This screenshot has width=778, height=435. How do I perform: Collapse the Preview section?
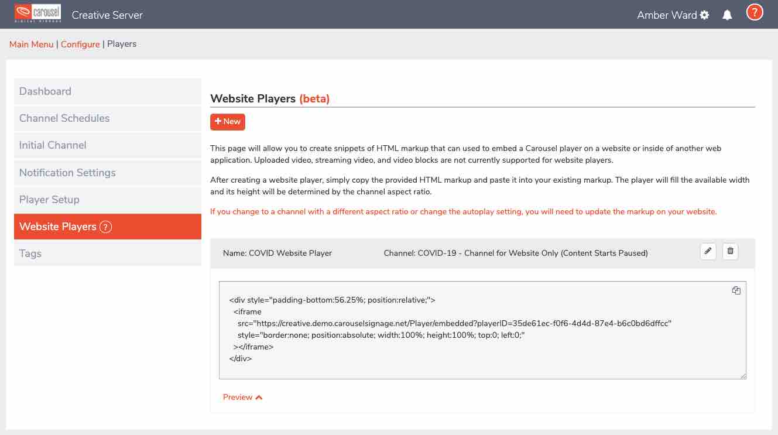coord(242,397)
